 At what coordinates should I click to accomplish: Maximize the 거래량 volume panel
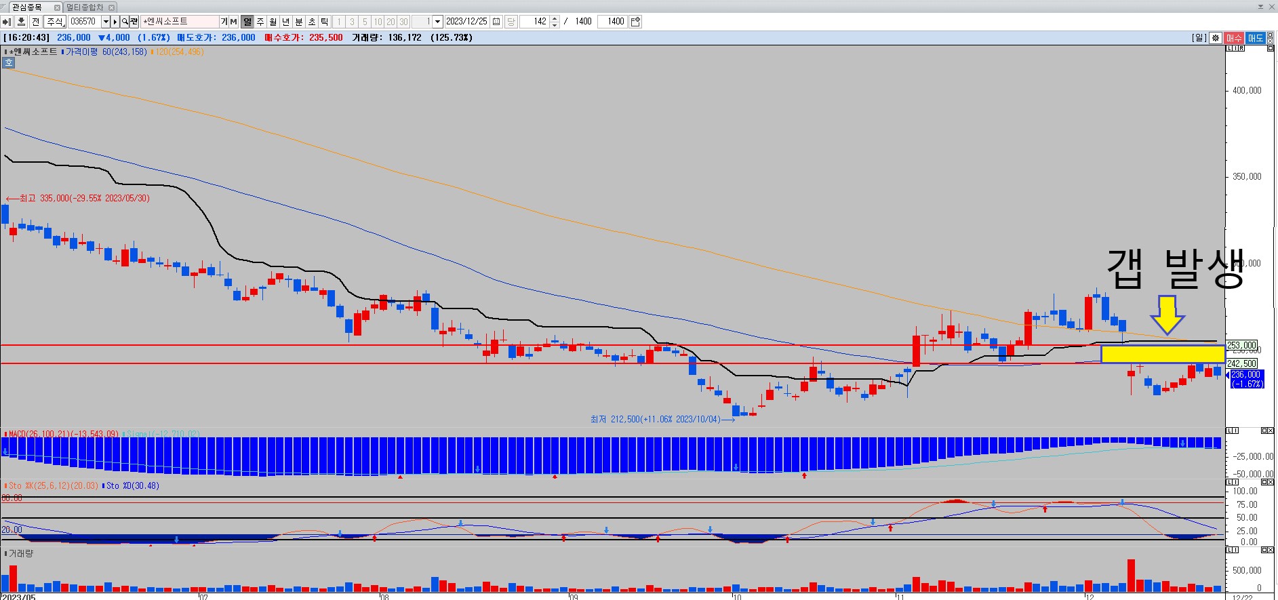tap(1264, 550)
